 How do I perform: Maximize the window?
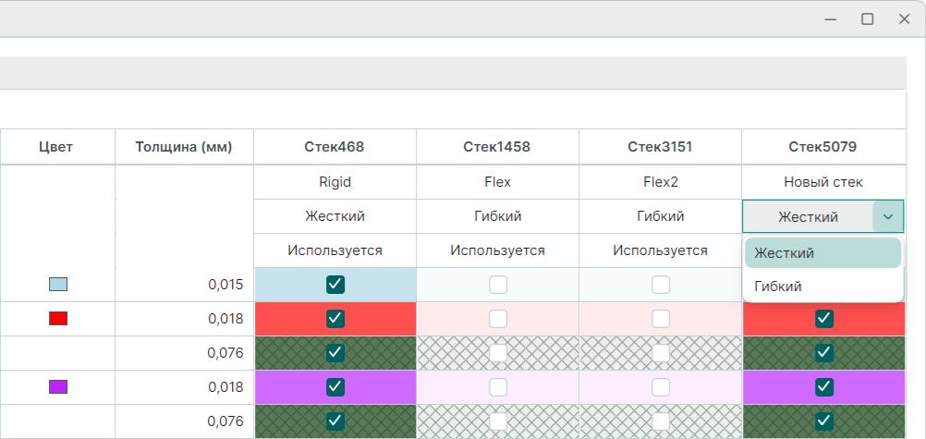coord(868,18)
